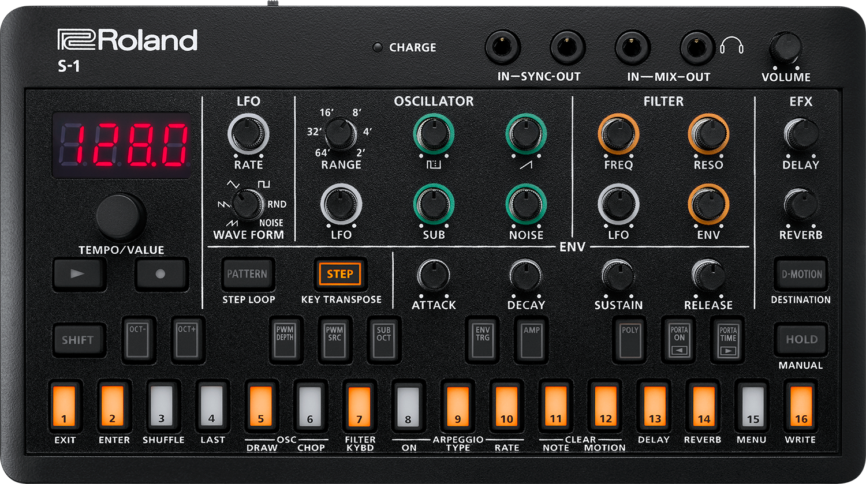Toggle the HOLD button
The width and height of the screenshot is (866, 484).
pyautogui.click(x=801, y=339)
